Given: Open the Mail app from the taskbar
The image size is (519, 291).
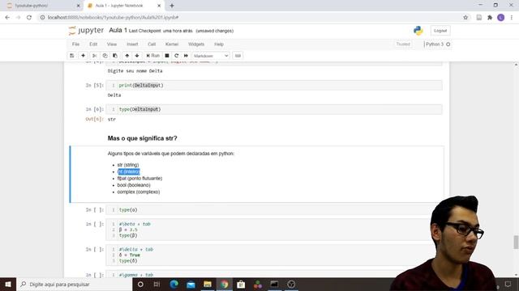Looking at the screenshot, I should pos(191,284).
